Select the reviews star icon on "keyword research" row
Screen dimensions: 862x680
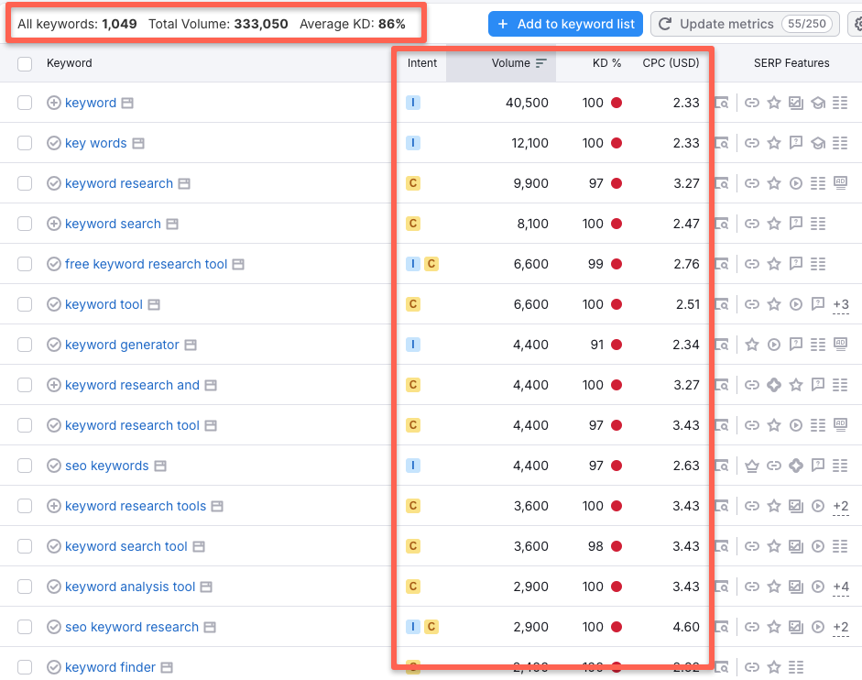click(x=774, y=182)
